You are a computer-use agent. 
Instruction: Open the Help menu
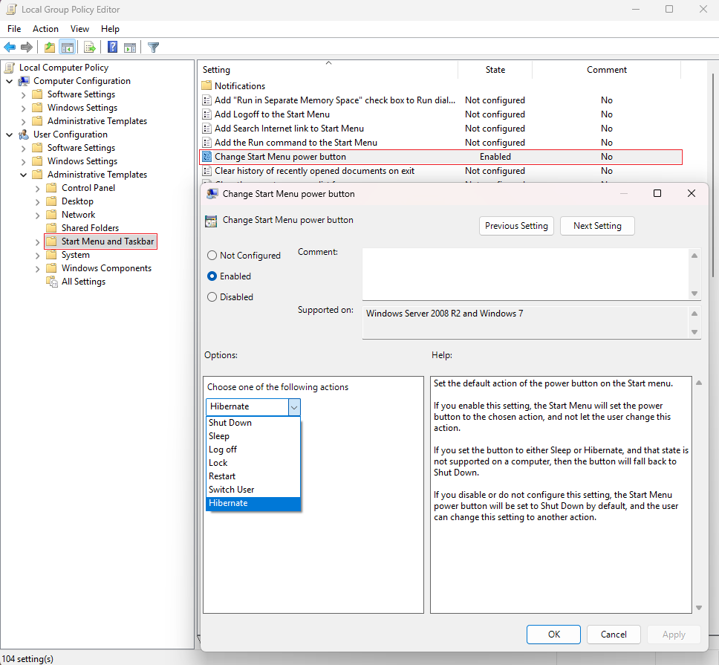[x=110, y=28]
